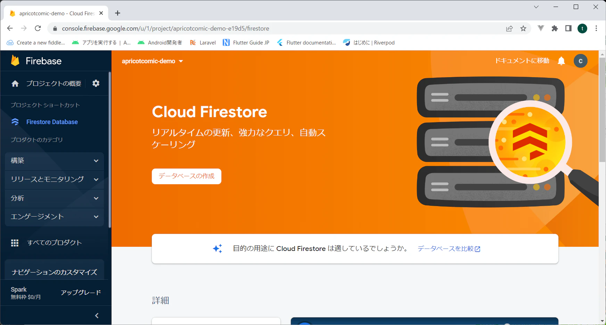Click the Firestore Database icon in sidebar

tap(15, 122)
